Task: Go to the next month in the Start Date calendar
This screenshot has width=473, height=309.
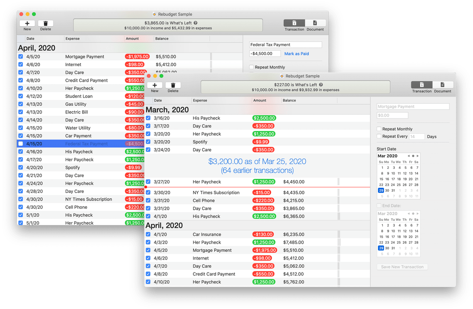Action: pyautogui.click(x=418, y=156)
